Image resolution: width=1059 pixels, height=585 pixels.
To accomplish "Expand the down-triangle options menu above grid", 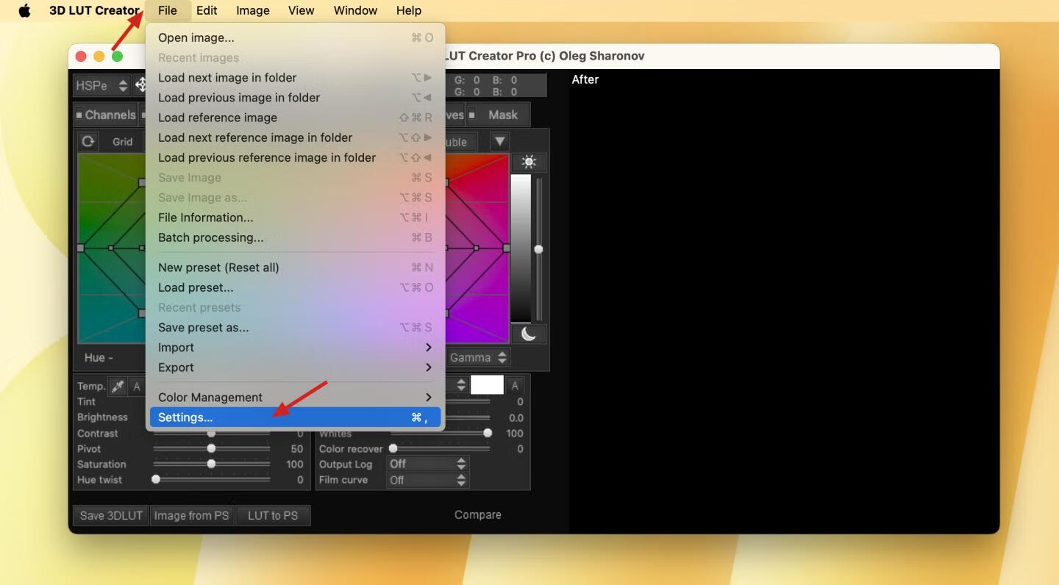I will [499, 141].
